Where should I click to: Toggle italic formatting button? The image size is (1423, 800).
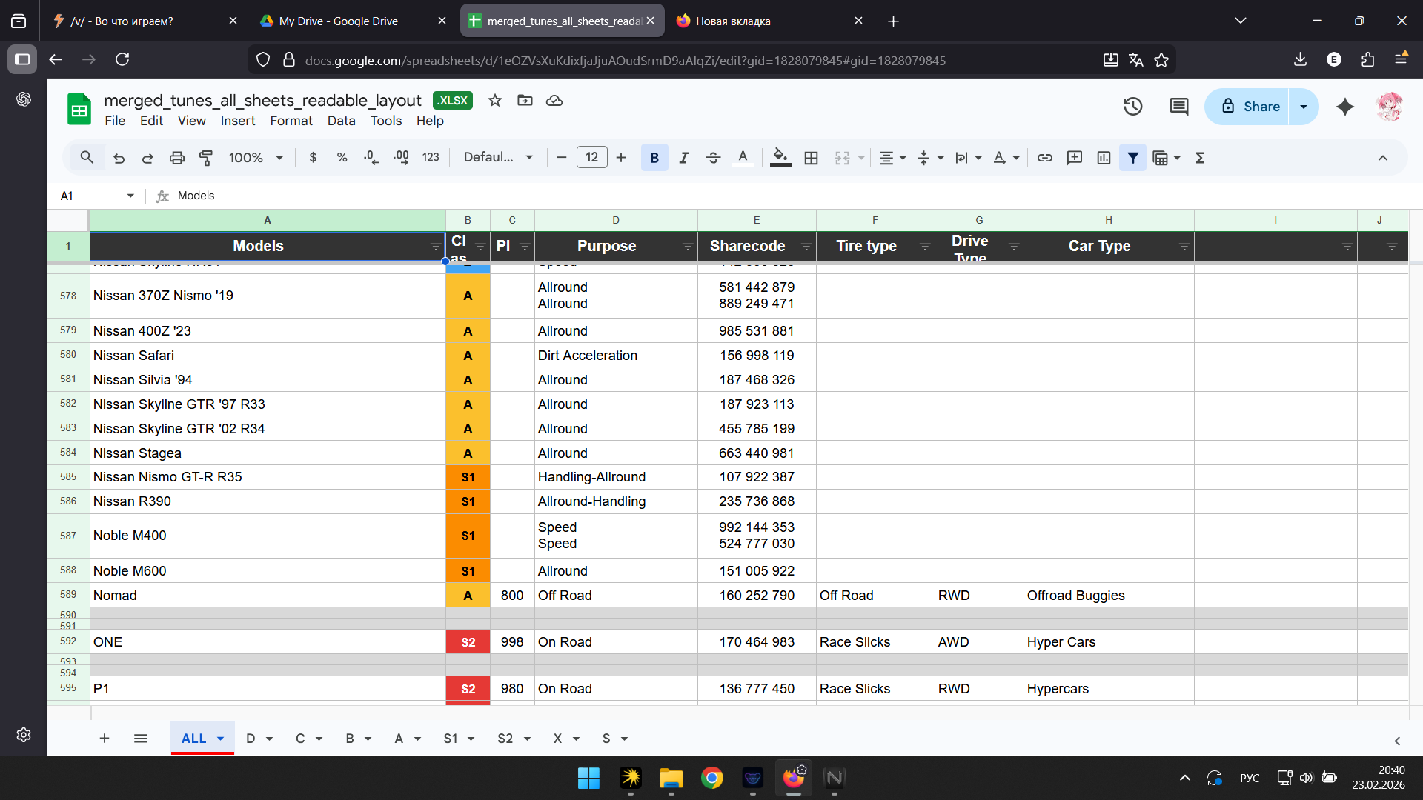pyautogui.click(x=683, y=158)
